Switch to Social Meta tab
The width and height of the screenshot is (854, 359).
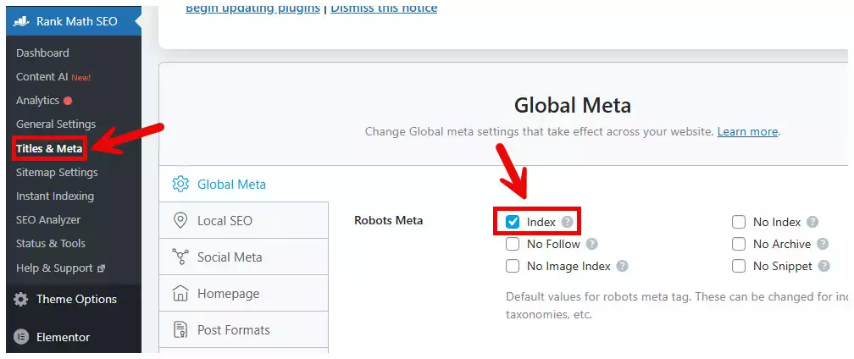[243, 257]
